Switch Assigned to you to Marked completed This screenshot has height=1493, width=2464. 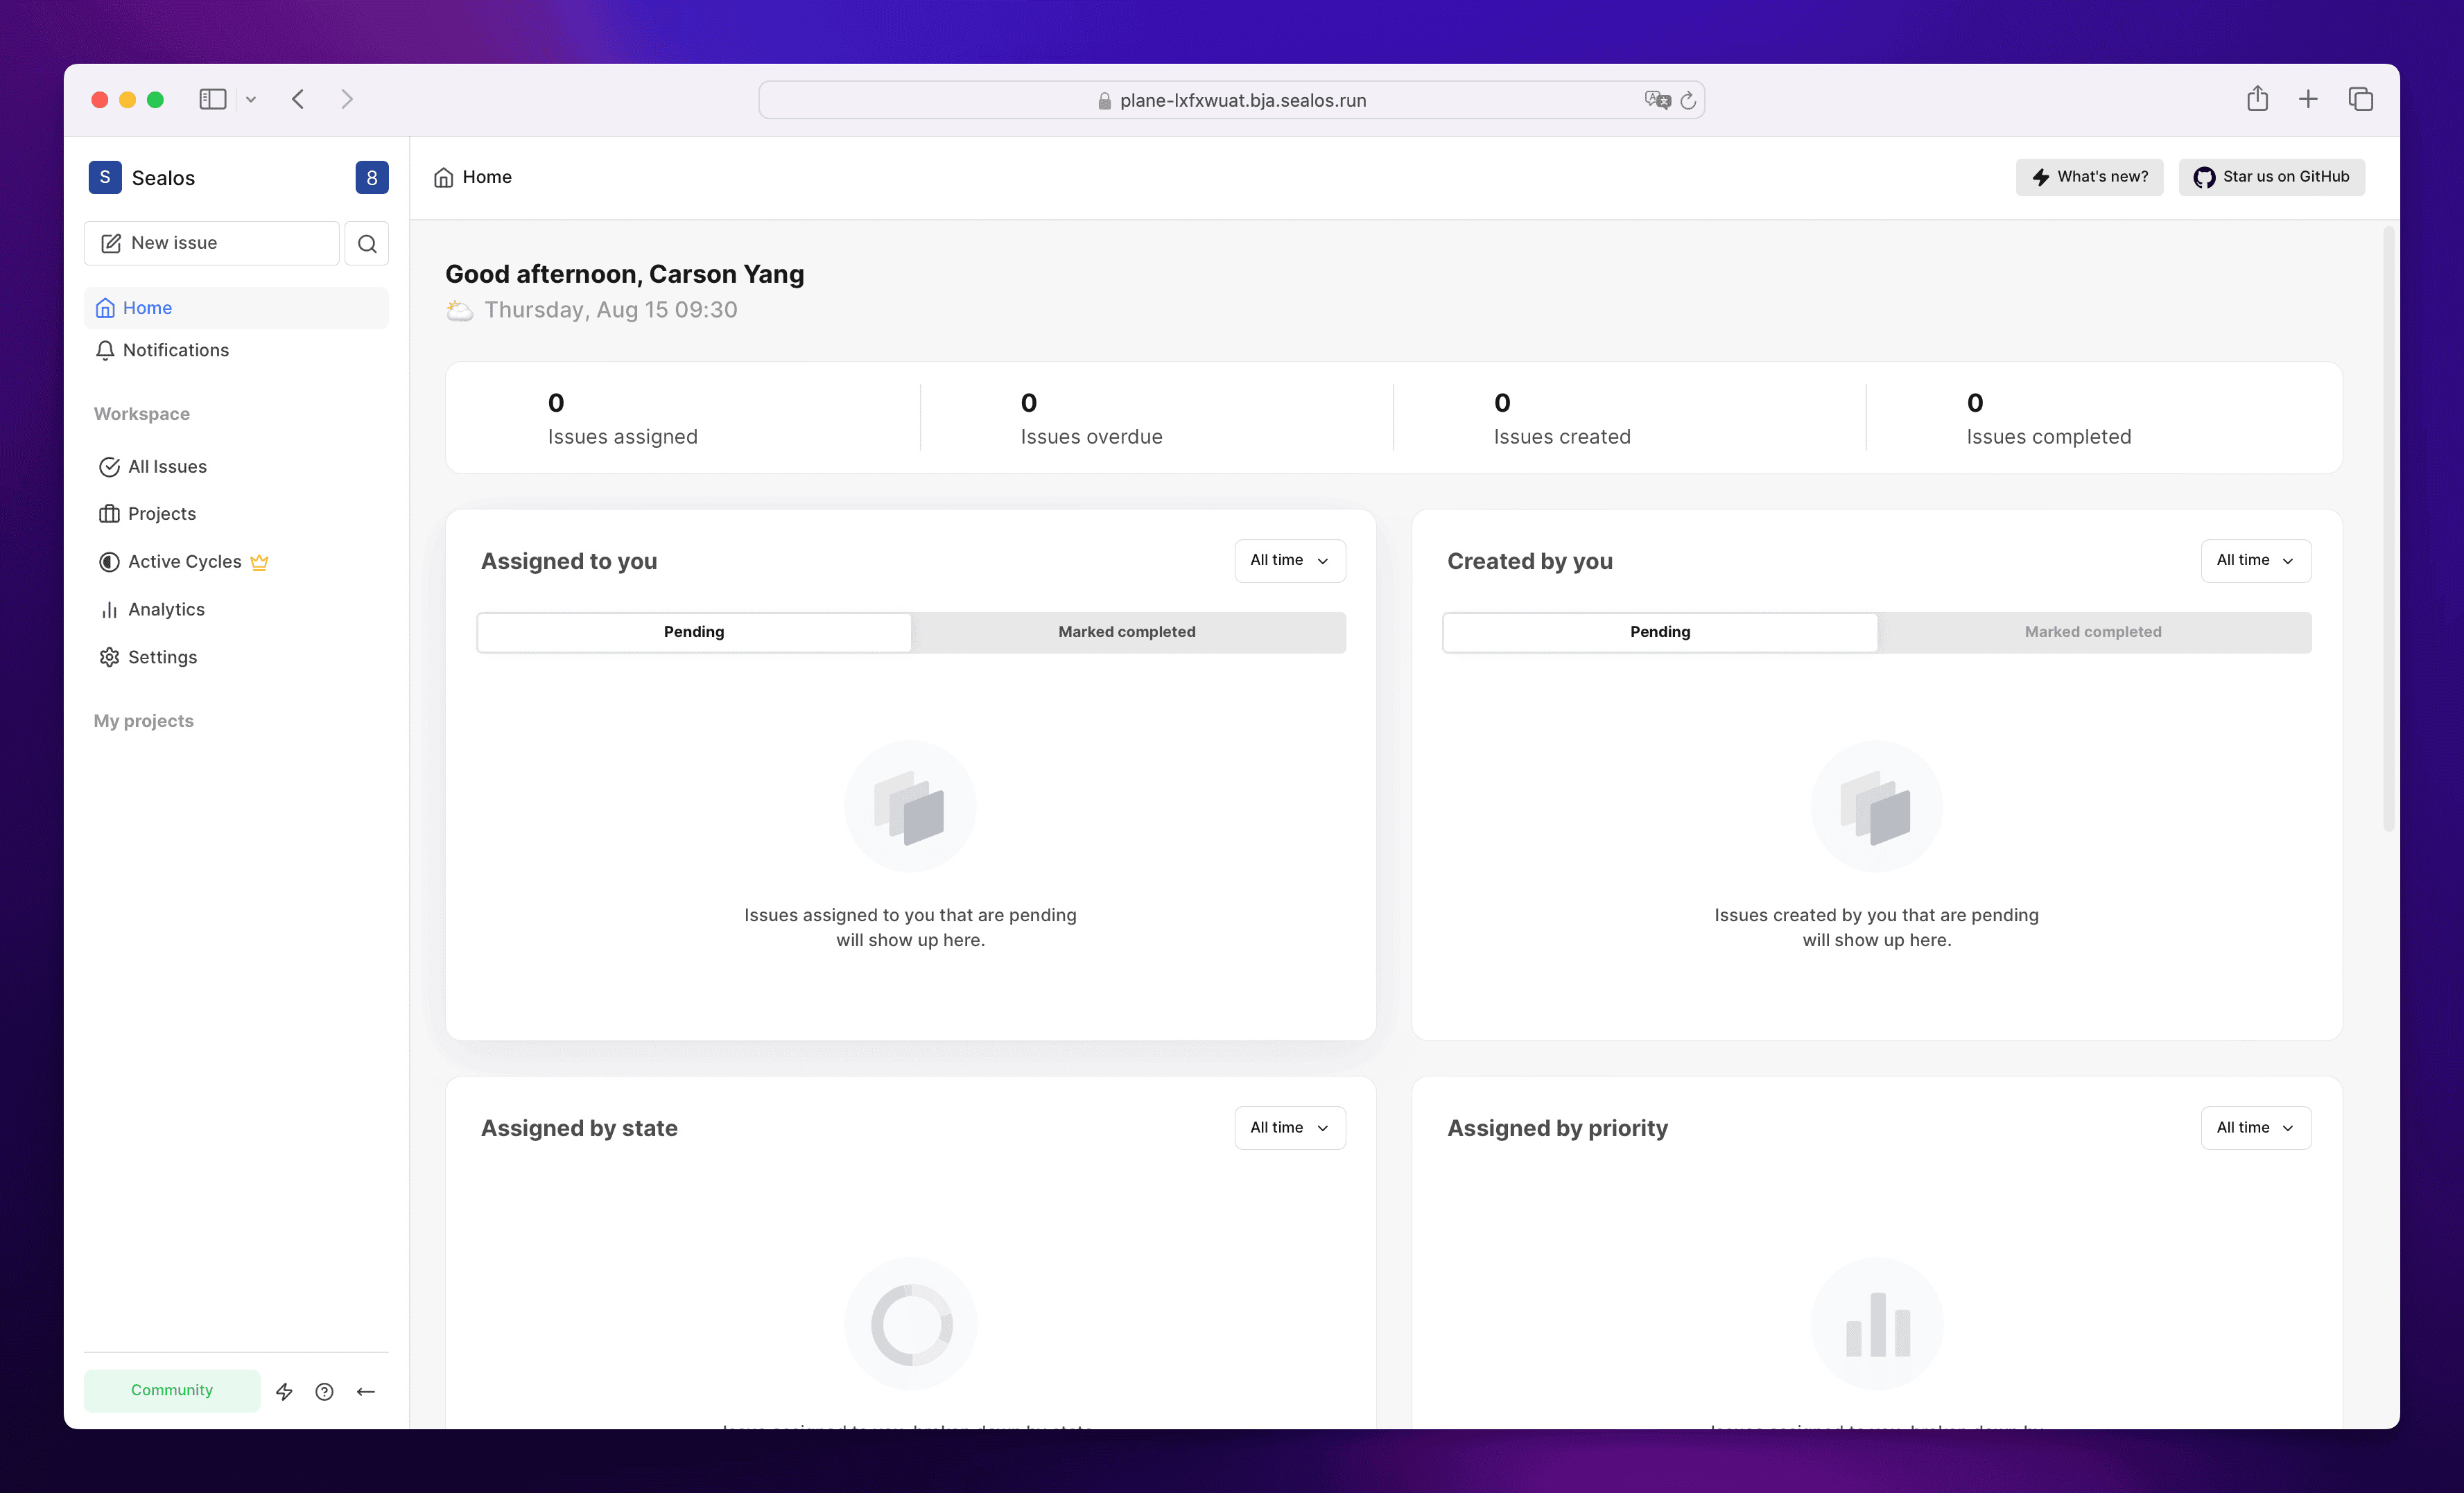click(1127, 632)
